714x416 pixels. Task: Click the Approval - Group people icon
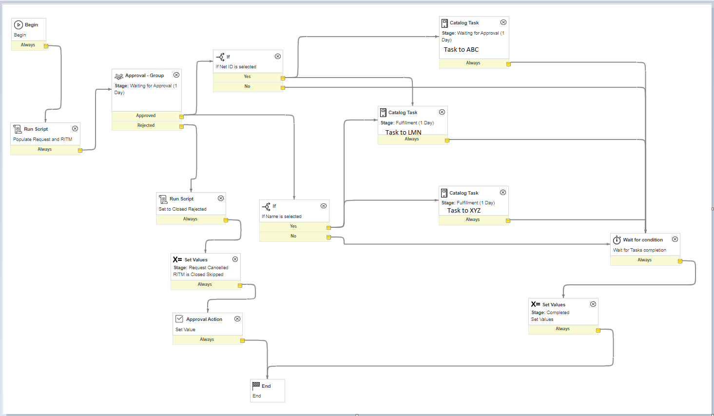pyautogui.click(x=119, y=76)
